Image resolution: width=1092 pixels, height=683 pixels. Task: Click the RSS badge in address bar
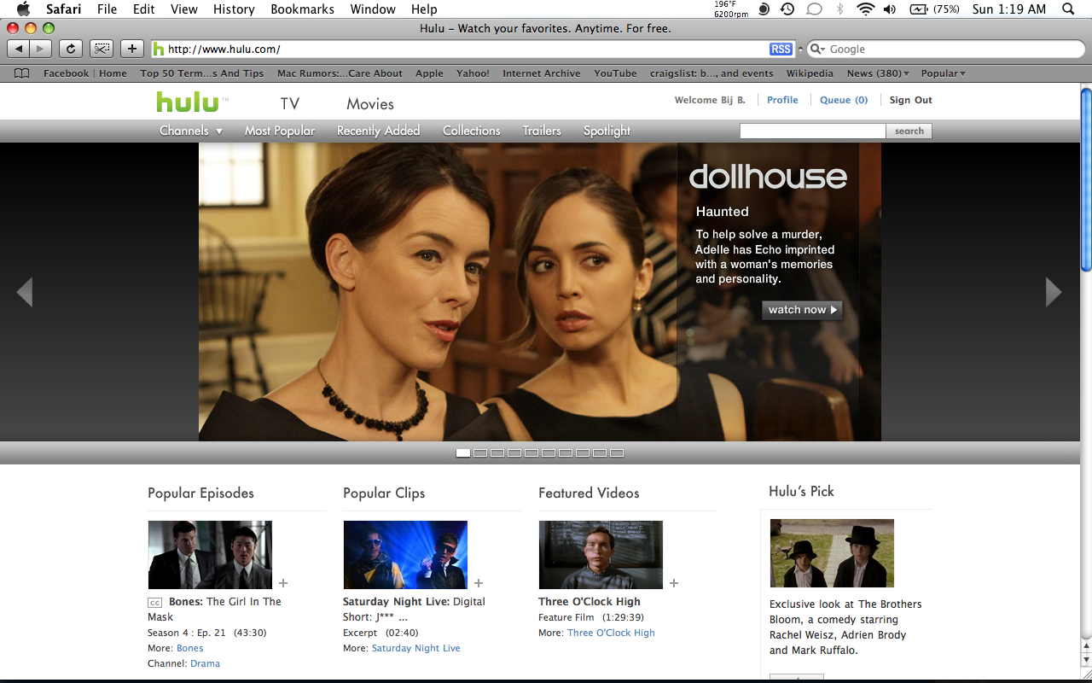(x=781, y=50)
